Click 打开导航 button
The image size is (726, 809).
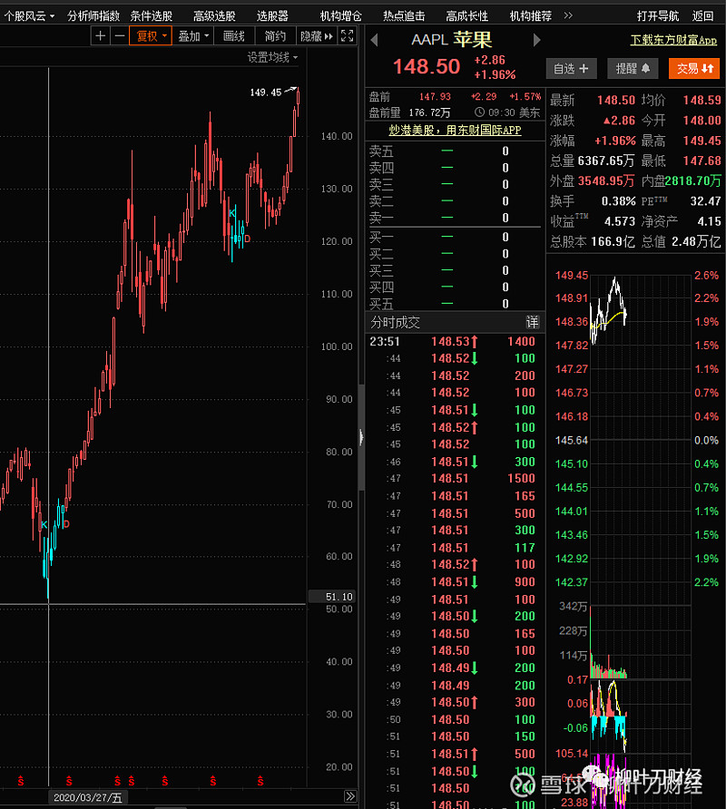point(658,16)
